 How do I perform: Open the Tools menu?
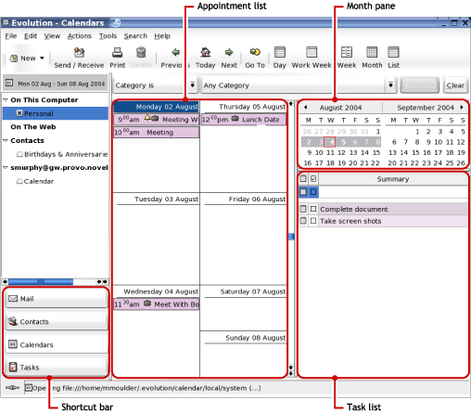tap(108, 36)
